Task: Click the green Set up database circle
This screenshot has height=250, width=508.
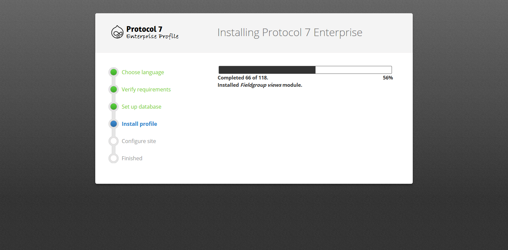Action: [113, 107]
